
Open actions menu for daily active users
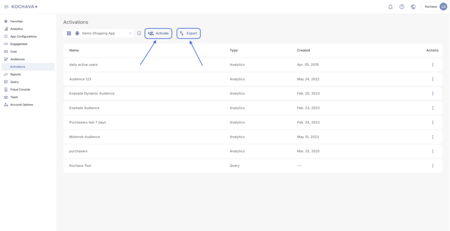tap(433, 65)
